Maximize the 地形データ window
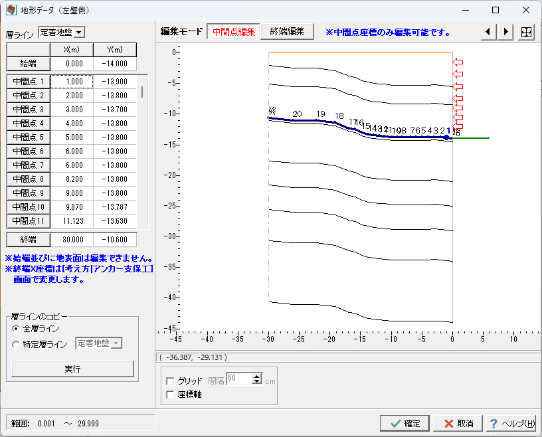This screenshot has width=542, height=437. 496,10
